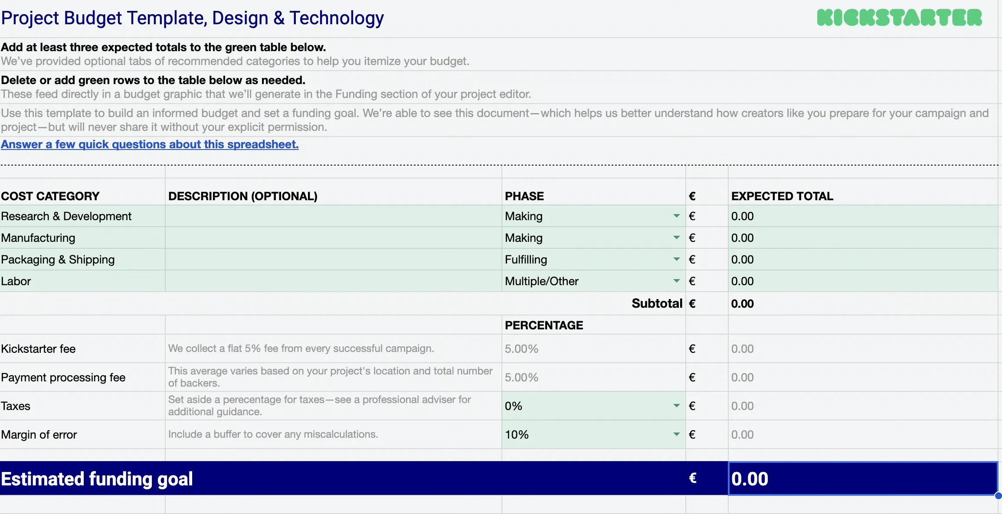Image resolution: width=1002 pixels, height=514 pixels.
Task: Select the Project Budget Template title cell
Action: [x=192, y=18]
